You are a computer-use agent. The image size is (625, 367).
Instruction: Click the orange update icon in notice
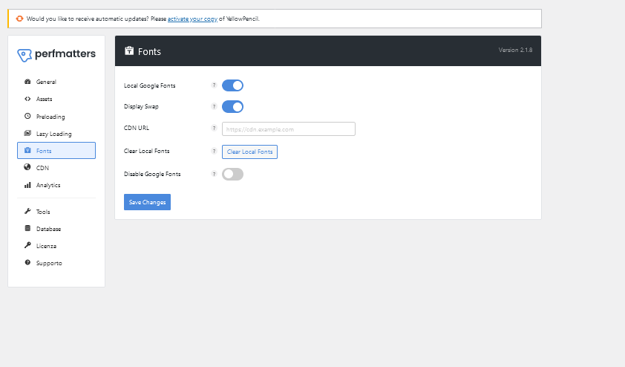pyautogui.click(x=19, y=19)
